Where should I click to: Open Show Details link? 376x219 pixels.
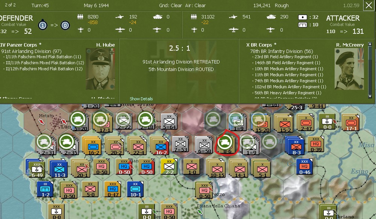coord(141,99)
